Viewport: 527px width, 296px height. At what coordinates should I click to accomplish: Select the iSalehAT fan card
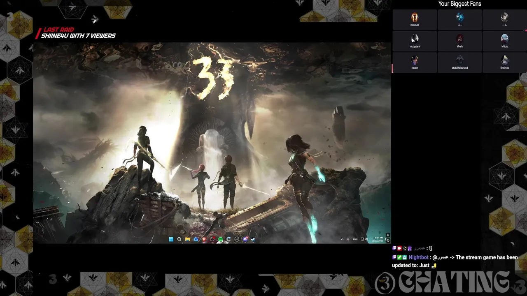click(415, 19)
